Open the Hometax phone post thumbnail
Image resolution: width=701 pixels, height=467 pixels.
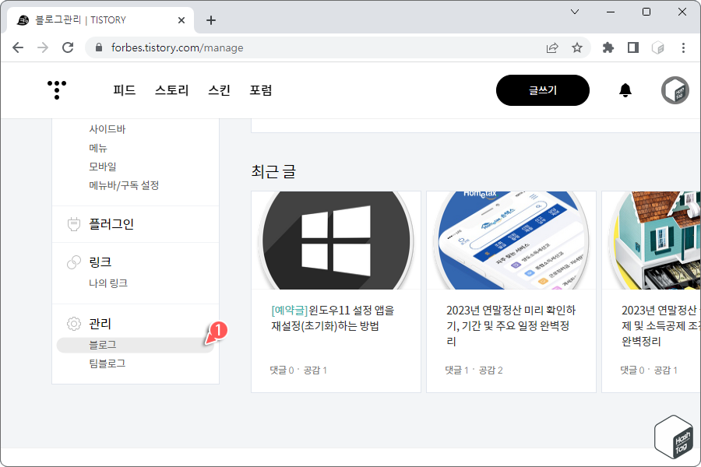click(512, 241)
